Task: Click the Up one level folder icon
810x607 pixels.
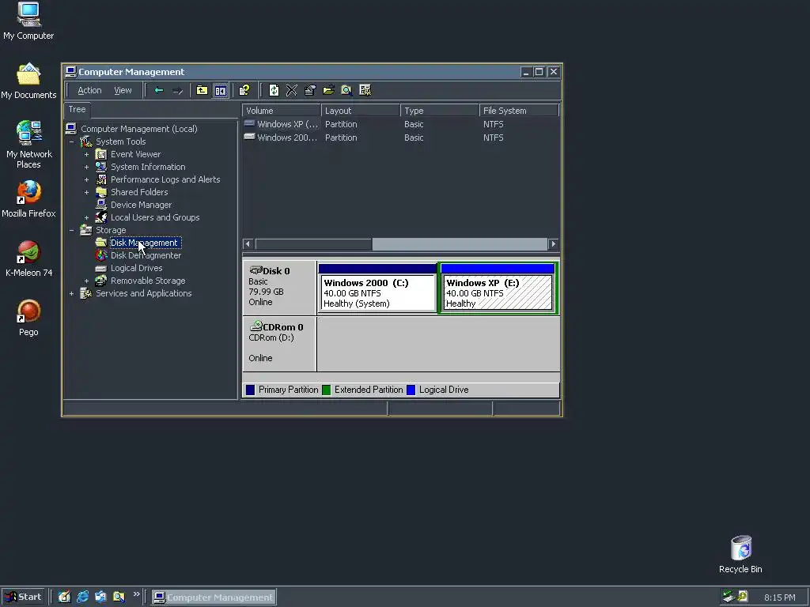Action: click(x=202, y=90)
